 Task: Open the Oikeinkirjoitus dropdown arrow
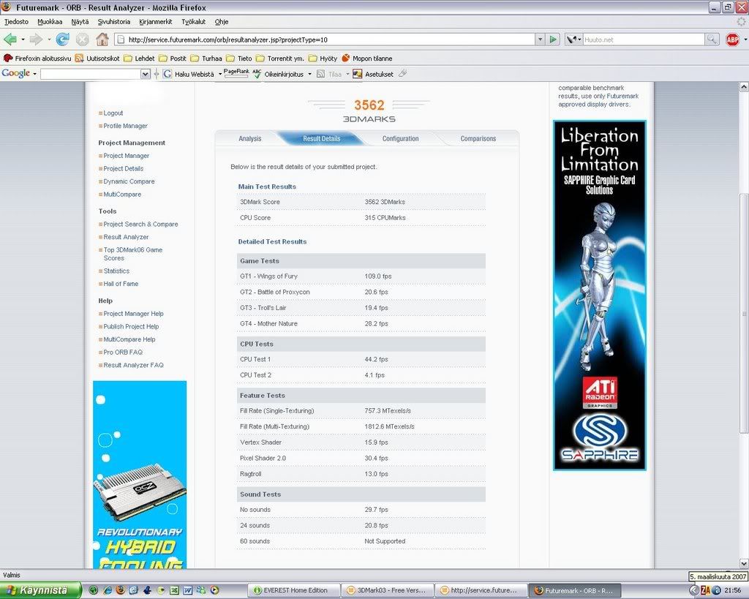(309, 74)
